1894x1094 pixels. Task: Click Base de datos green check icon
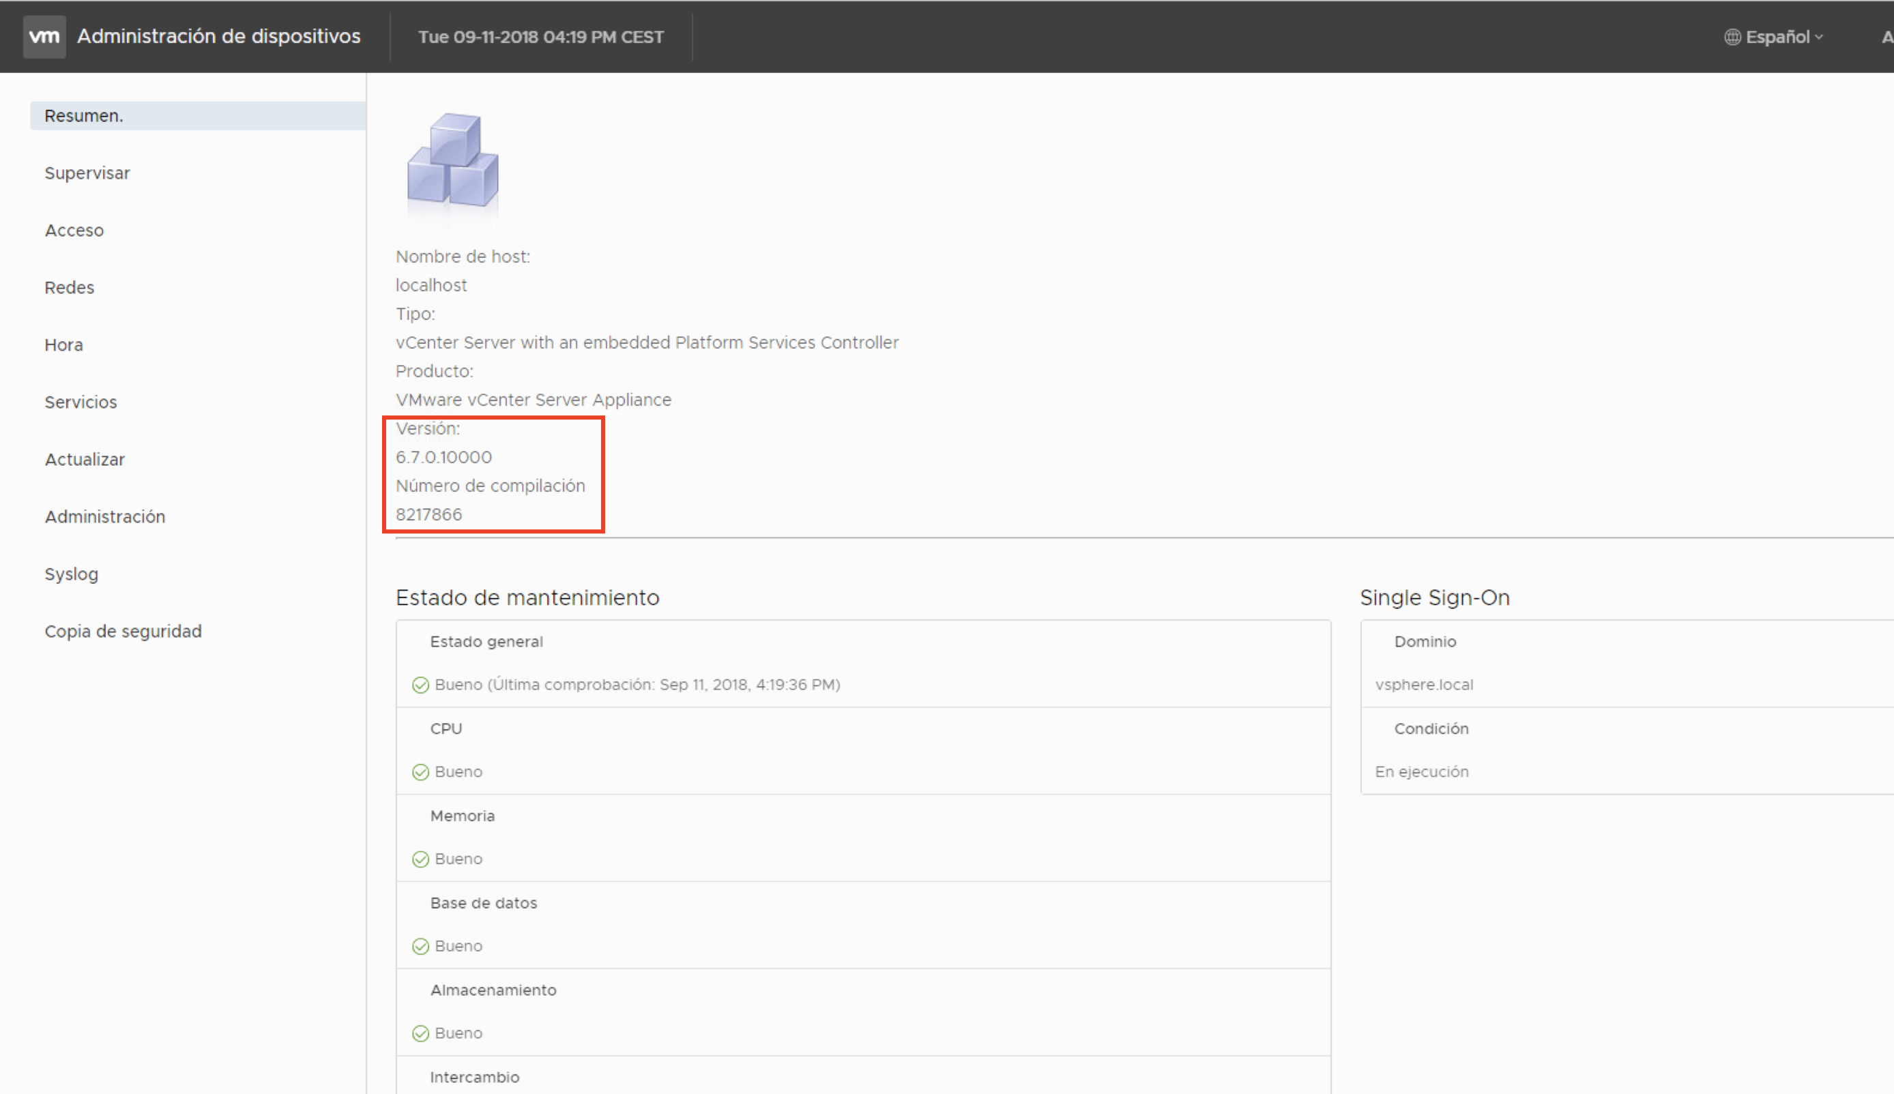[420, 947]
